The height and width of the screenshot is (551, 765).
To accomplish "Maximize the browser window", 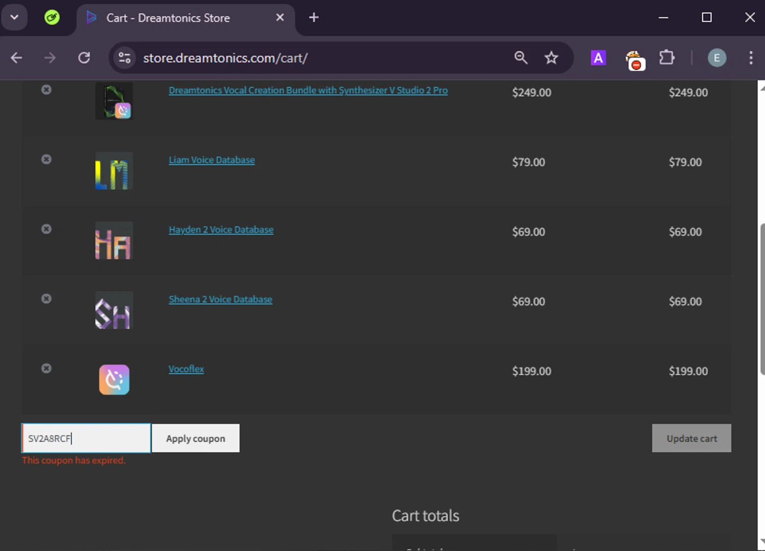I will (707, 17).
